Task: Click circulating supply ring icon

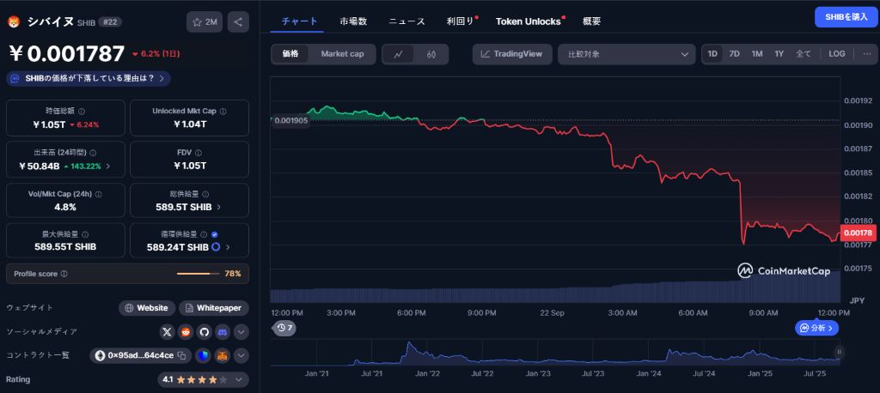Action: click(216, 247)
